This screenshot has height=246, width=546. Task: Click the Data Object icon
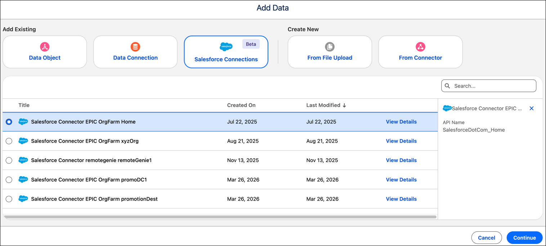[45, 47]
